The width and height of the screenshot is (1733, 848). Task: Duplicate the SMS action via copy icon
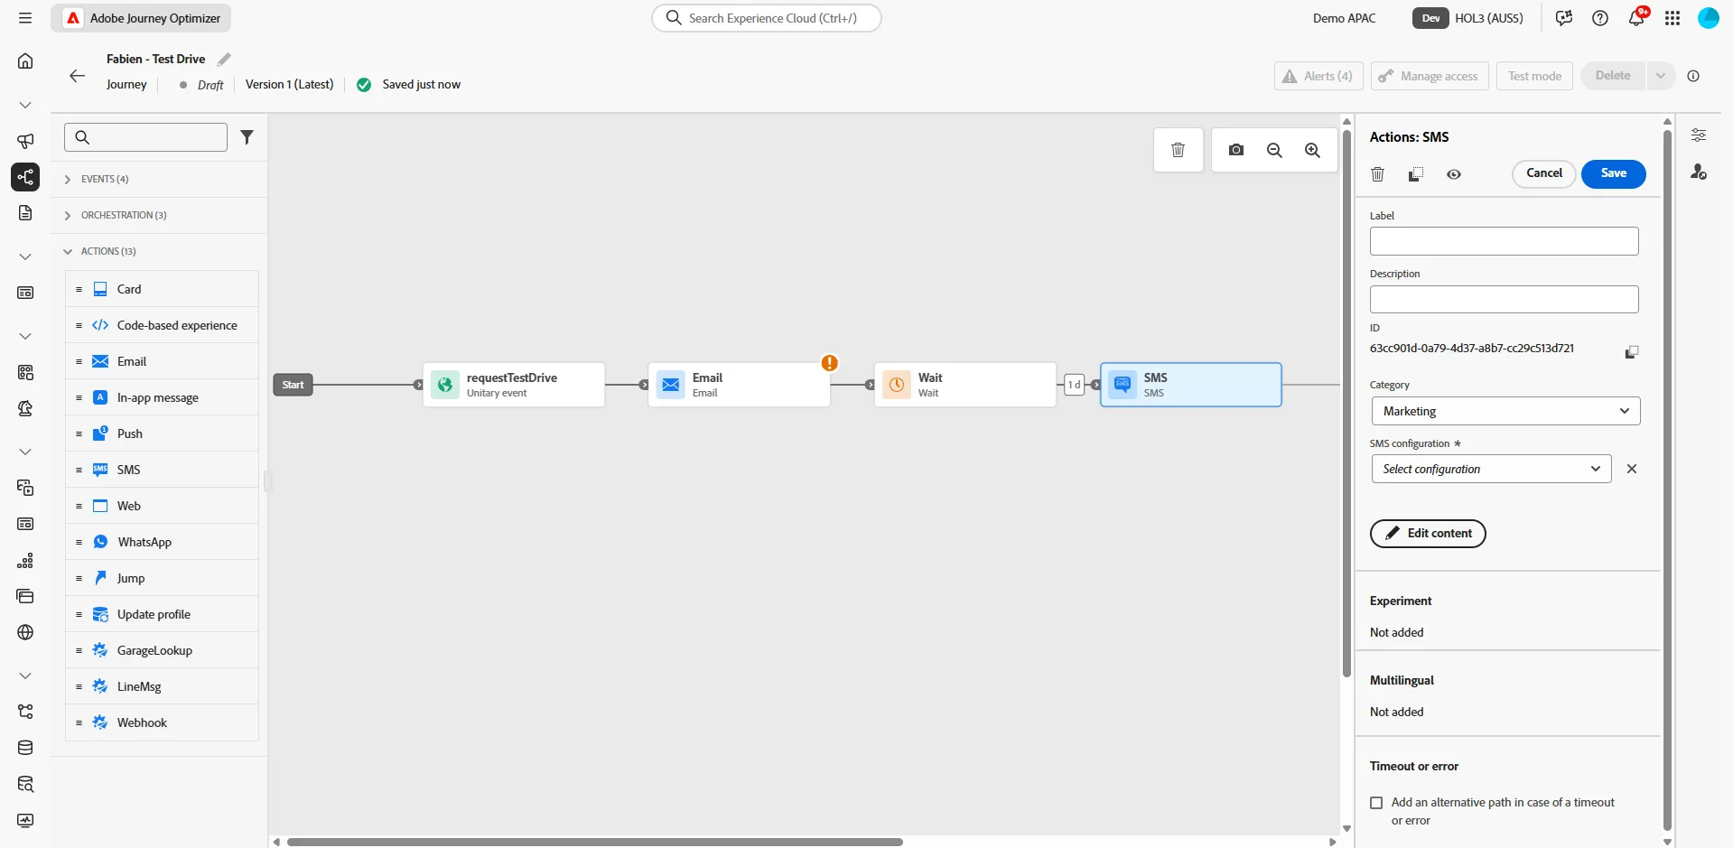pos(1415,174)
